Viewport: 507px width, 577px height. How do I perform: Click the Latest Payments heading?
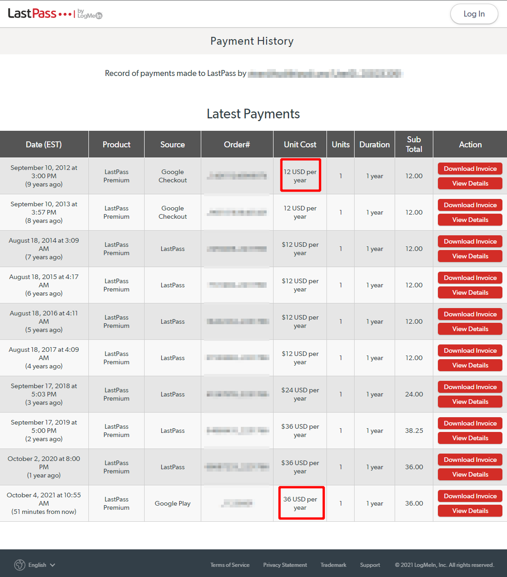pyautogui.click(x=253, y=114)
